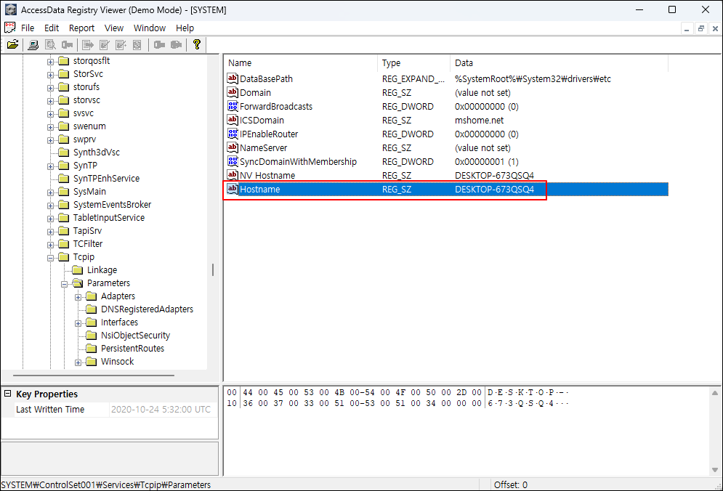Click the string icon next to NV Hostname
The image size is (723, 491).
[x=233, y=175]
